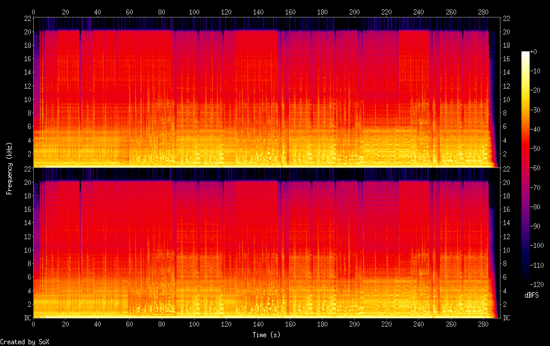Click the DC label on lower-left frequency axis
The width and height of the screenshot is (550, 346).
point(26,317)
